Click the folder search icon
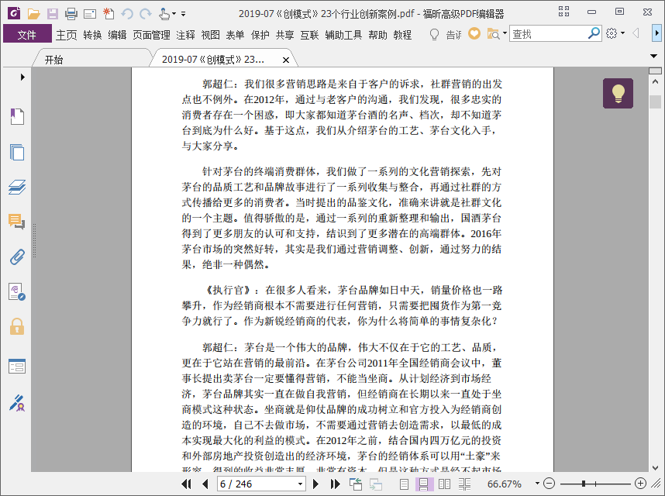The image size is (665, 496). point(493,33)
